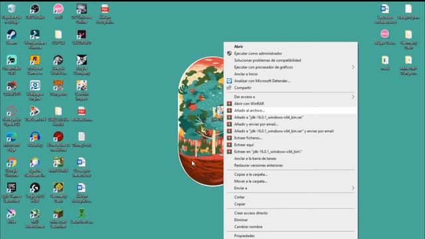Select the Logitech G HUB shortcut
Image resolution: width=425 pixels, height=239 pixels.
click(x=35, y=193)
